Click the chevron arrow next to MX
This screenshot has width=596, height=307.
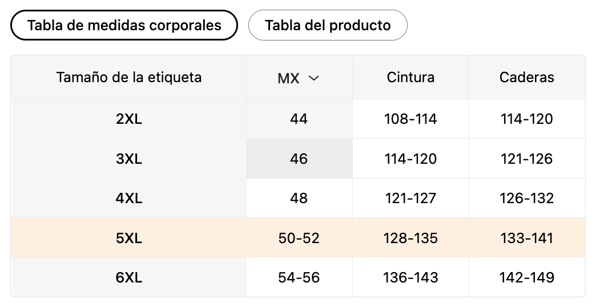(313, 78)
